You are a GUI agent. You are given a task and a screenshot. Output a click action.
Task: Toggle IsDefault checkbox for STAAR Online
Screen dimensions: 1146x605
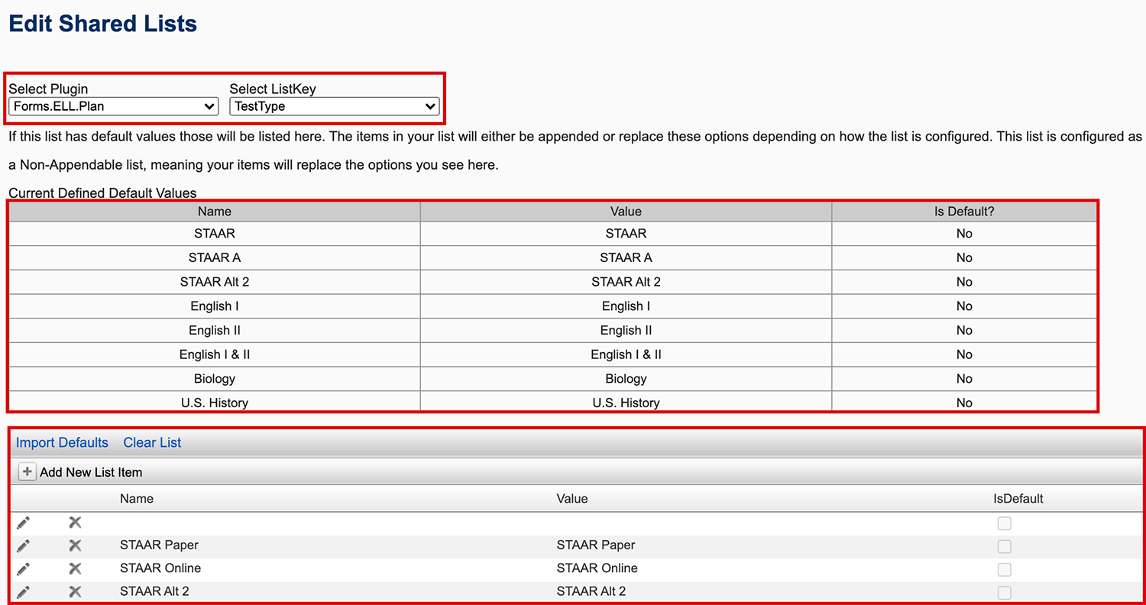1004,569
